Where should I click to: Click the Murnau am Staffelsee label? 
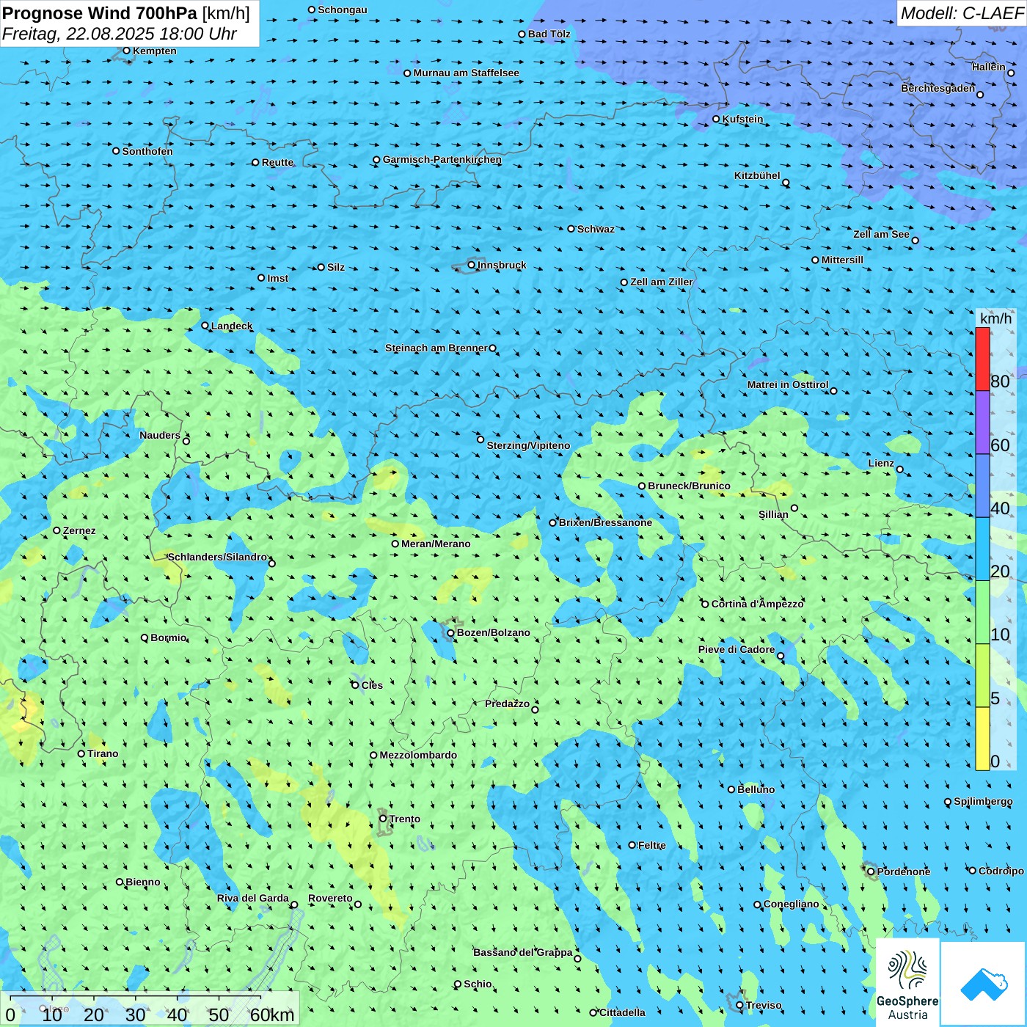466,73
